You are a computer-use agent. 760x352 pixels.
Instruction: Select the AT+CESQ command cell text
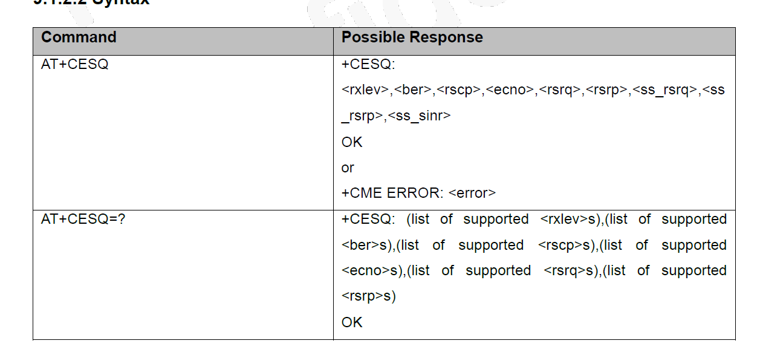(75, 64)
